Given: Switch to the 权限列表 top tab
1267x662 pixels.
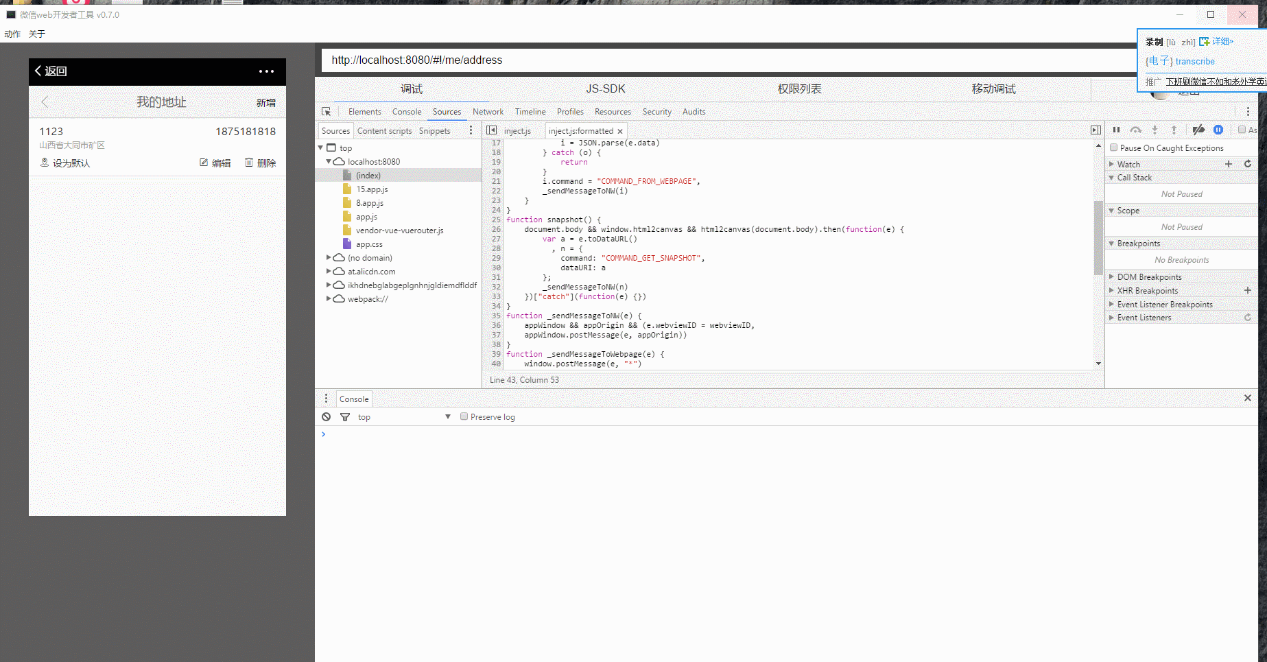Looking at the screenshot, I should click(799, 89).
